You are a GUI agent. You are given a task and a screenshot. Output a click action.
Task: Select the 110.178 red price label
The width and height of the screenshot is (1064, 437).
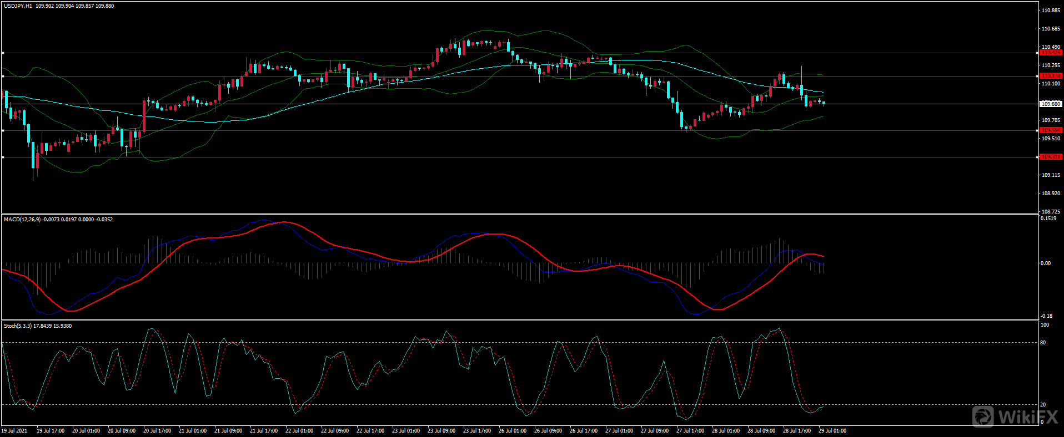coord(1050,75)
